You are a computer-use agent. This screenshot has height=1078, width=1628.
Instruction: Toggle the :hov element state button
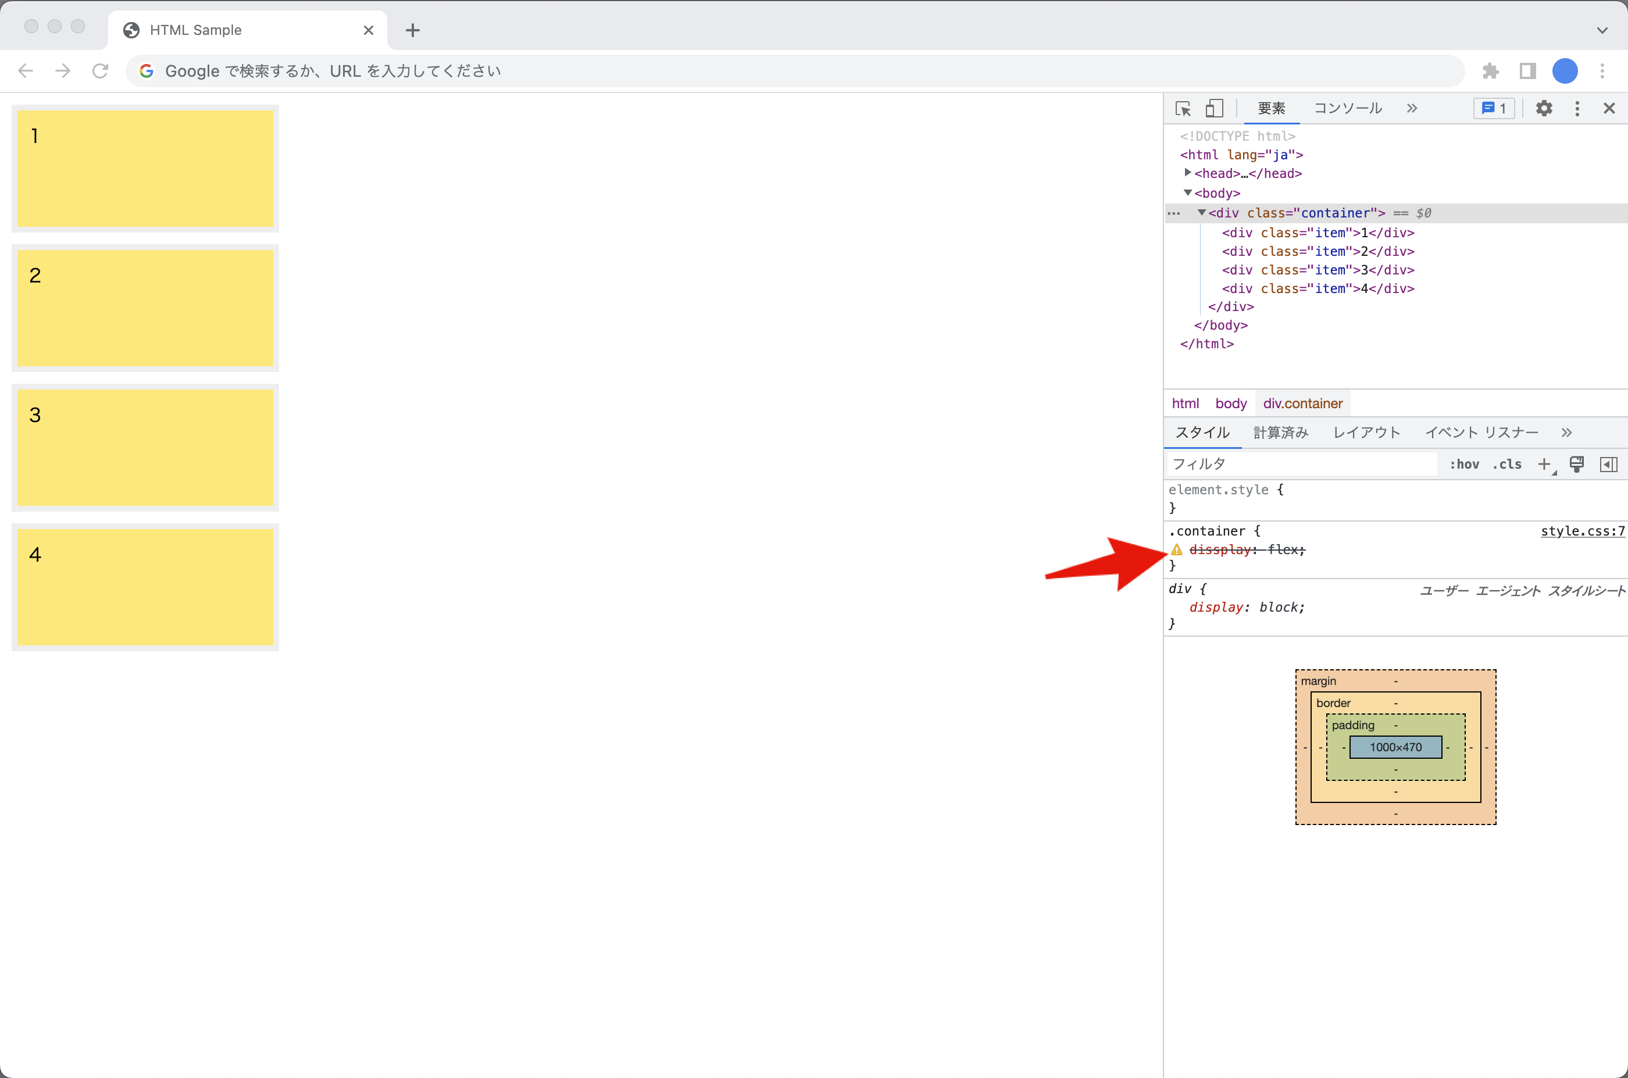1465,464
